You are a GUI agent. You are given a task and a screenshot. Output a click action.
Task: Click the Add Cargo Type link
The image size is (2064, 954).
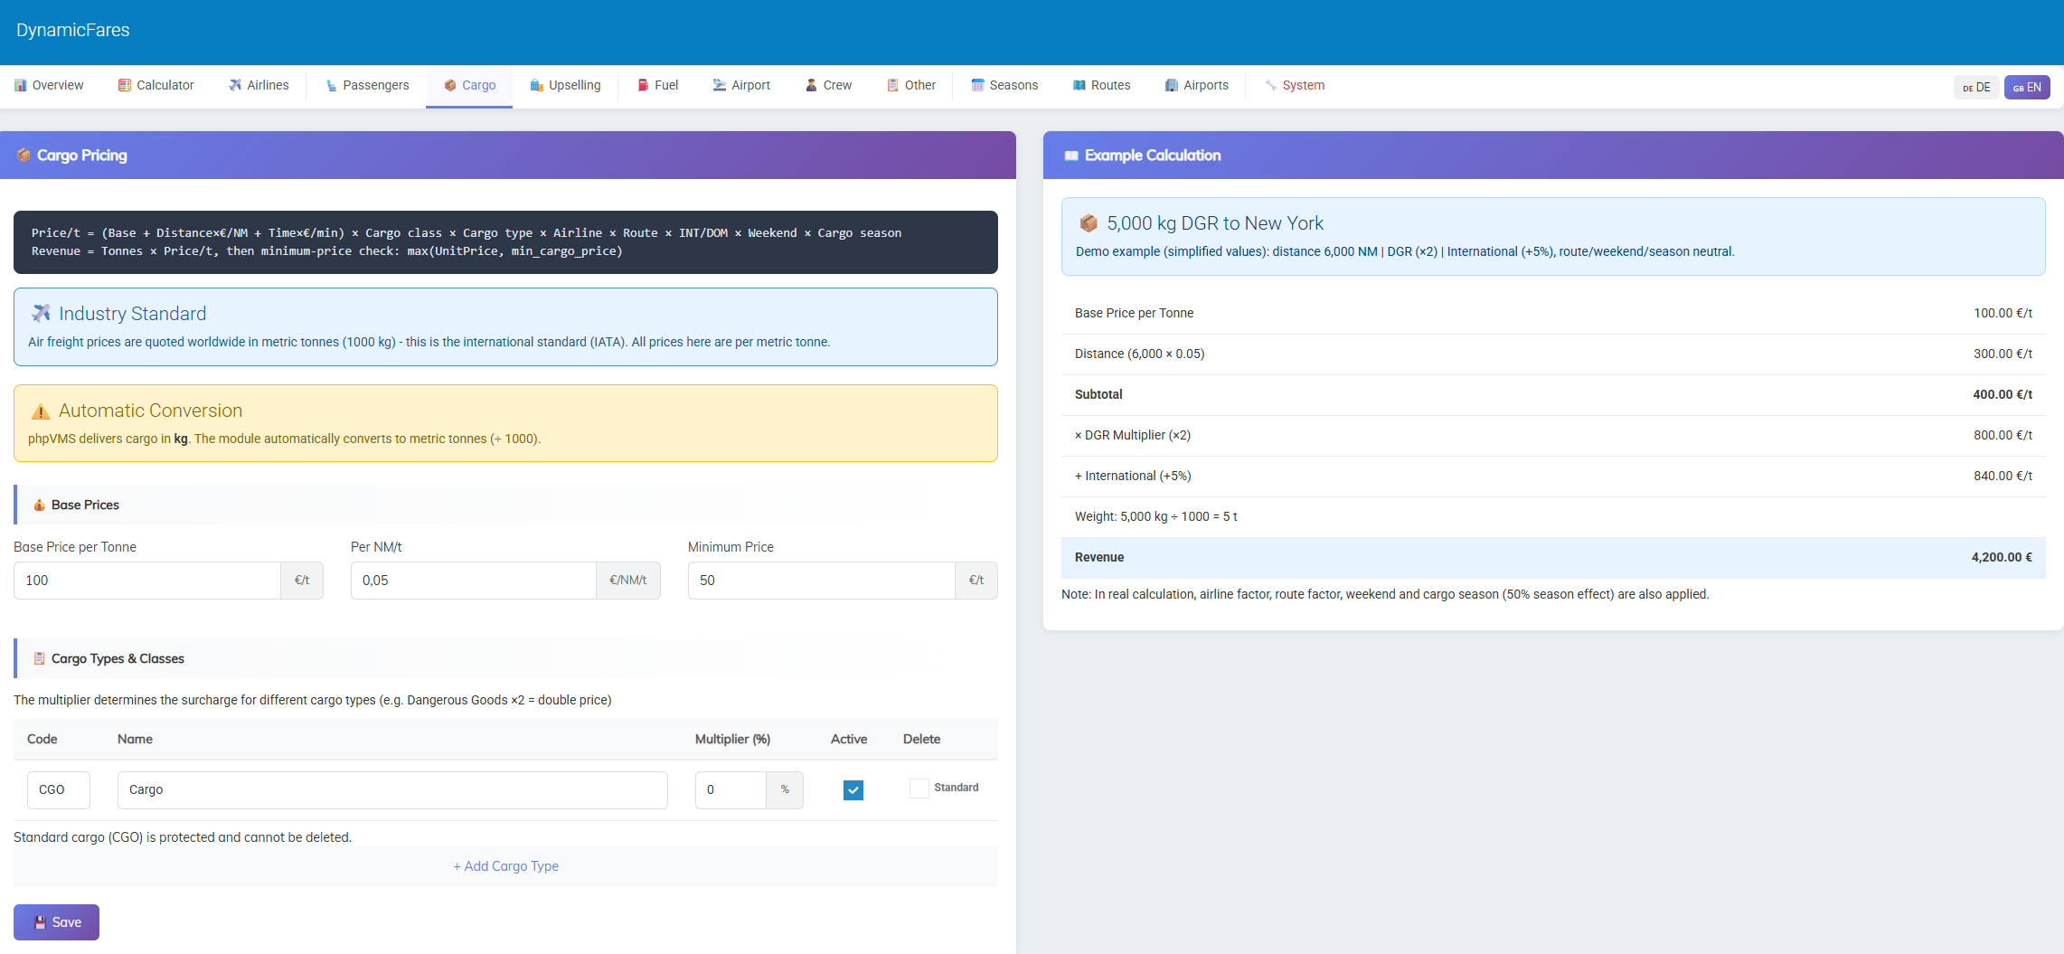pyautogui.click(x=505, y=866)
